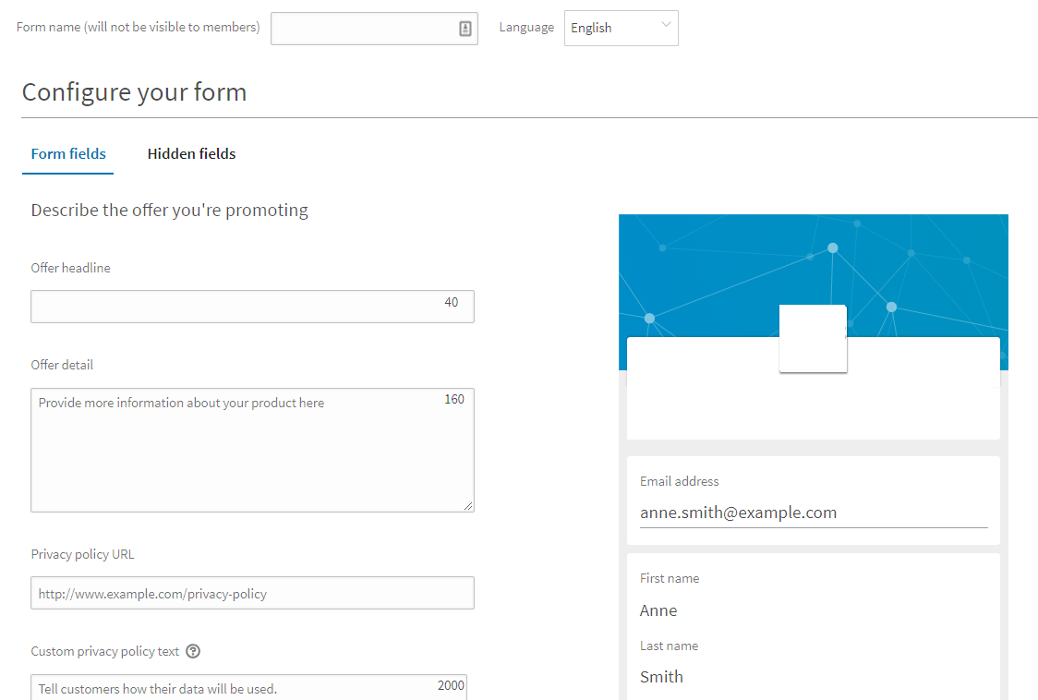The width and height of the screenshot is (1038, 700).
Task: Click the Privacy policy URL label
Action: tap(82, 554)
